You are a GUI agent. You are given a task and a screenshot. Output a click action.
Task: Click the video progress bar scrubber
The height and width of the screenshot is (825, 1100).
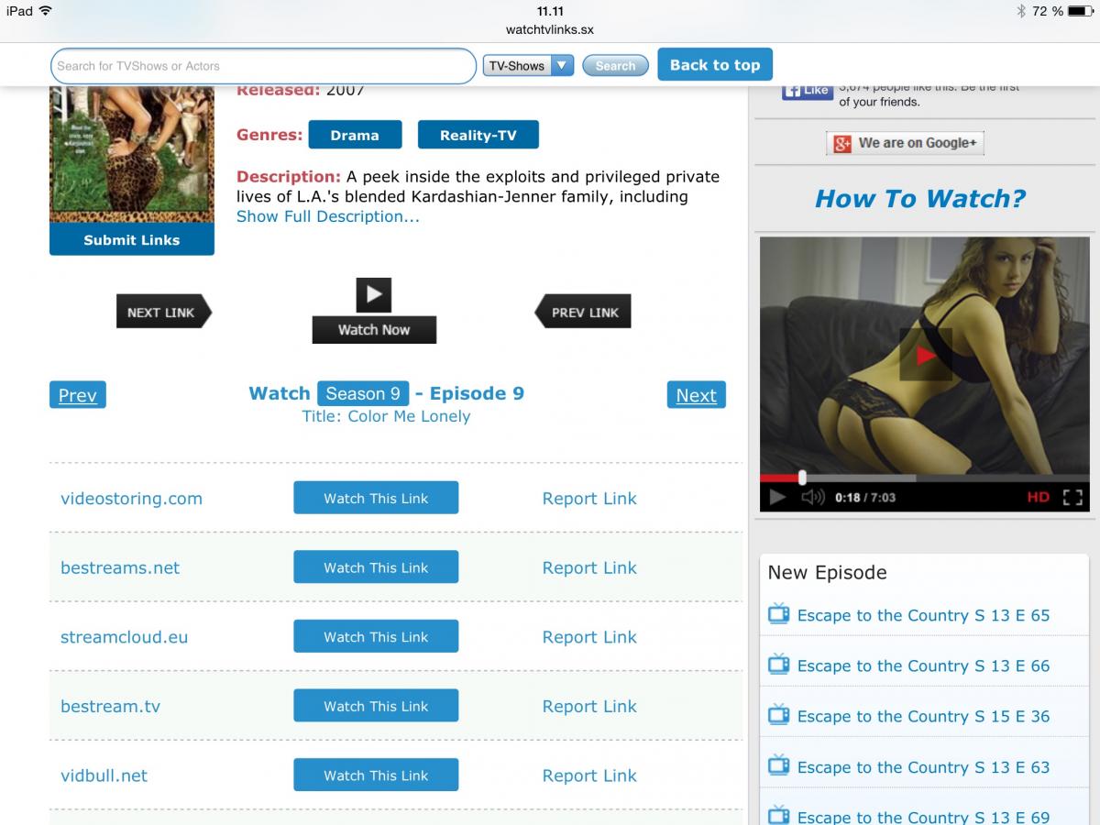tap(802, 478)
